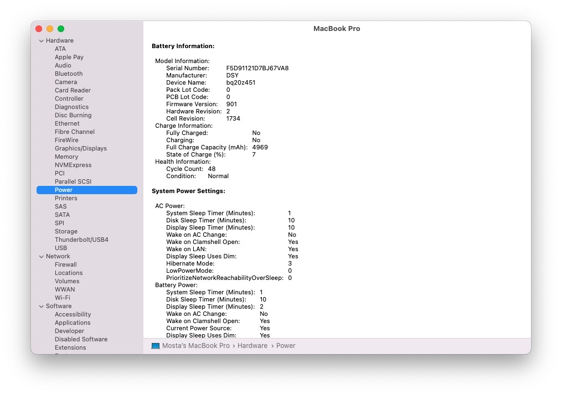
Task: Select SATA in the sidebar
Action: pyautogui.click(x=63, y=215)
